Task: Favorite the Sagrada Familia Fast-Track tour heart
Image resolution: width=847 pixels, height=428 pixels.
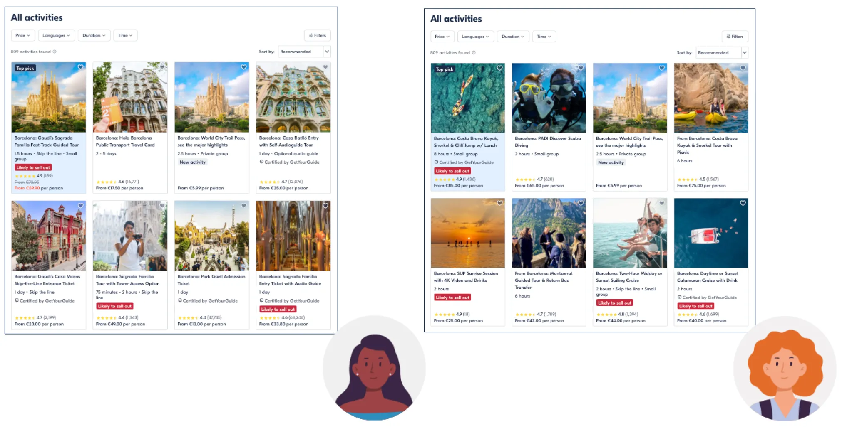Action: 80,67
